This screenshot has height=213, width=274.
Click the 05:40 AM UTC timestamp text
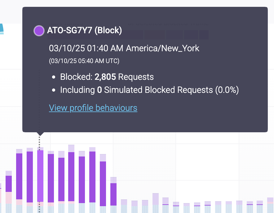coord(84,61)
